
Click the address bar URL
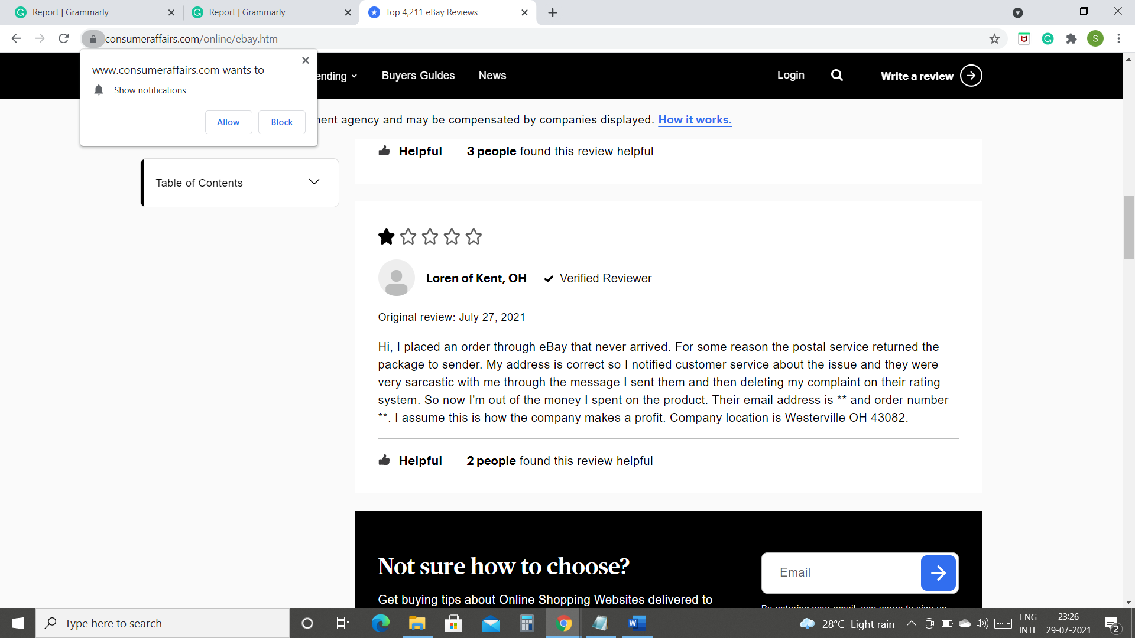pos(191,39)
